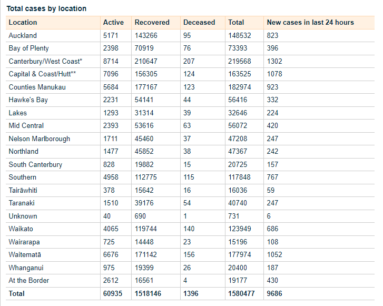The width and height of the screenshot is (383, 306).
Task: Select the Auckland row label
Action: [23, 35]
